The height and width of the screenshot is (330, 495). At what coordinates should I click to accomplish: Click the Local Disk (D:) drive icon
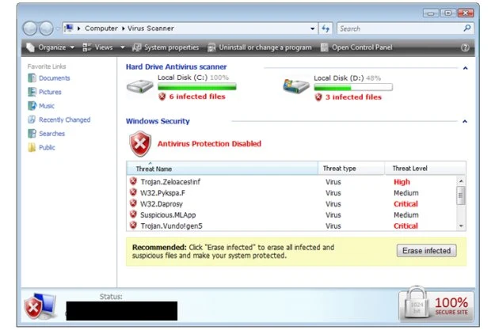(x=295, y=86)
